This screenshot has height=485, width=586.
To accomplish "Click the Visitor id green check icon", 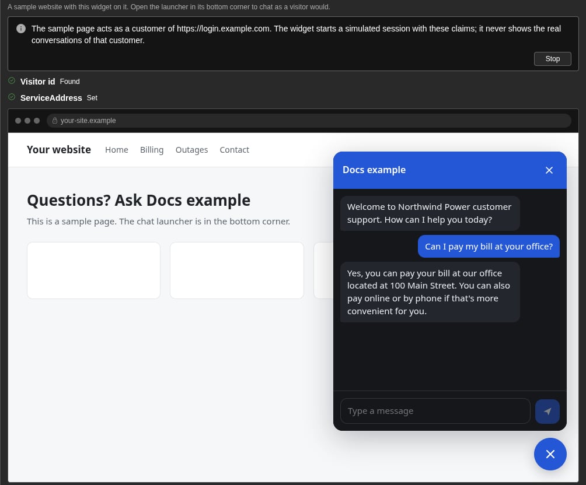I will [x=12, y=80].
